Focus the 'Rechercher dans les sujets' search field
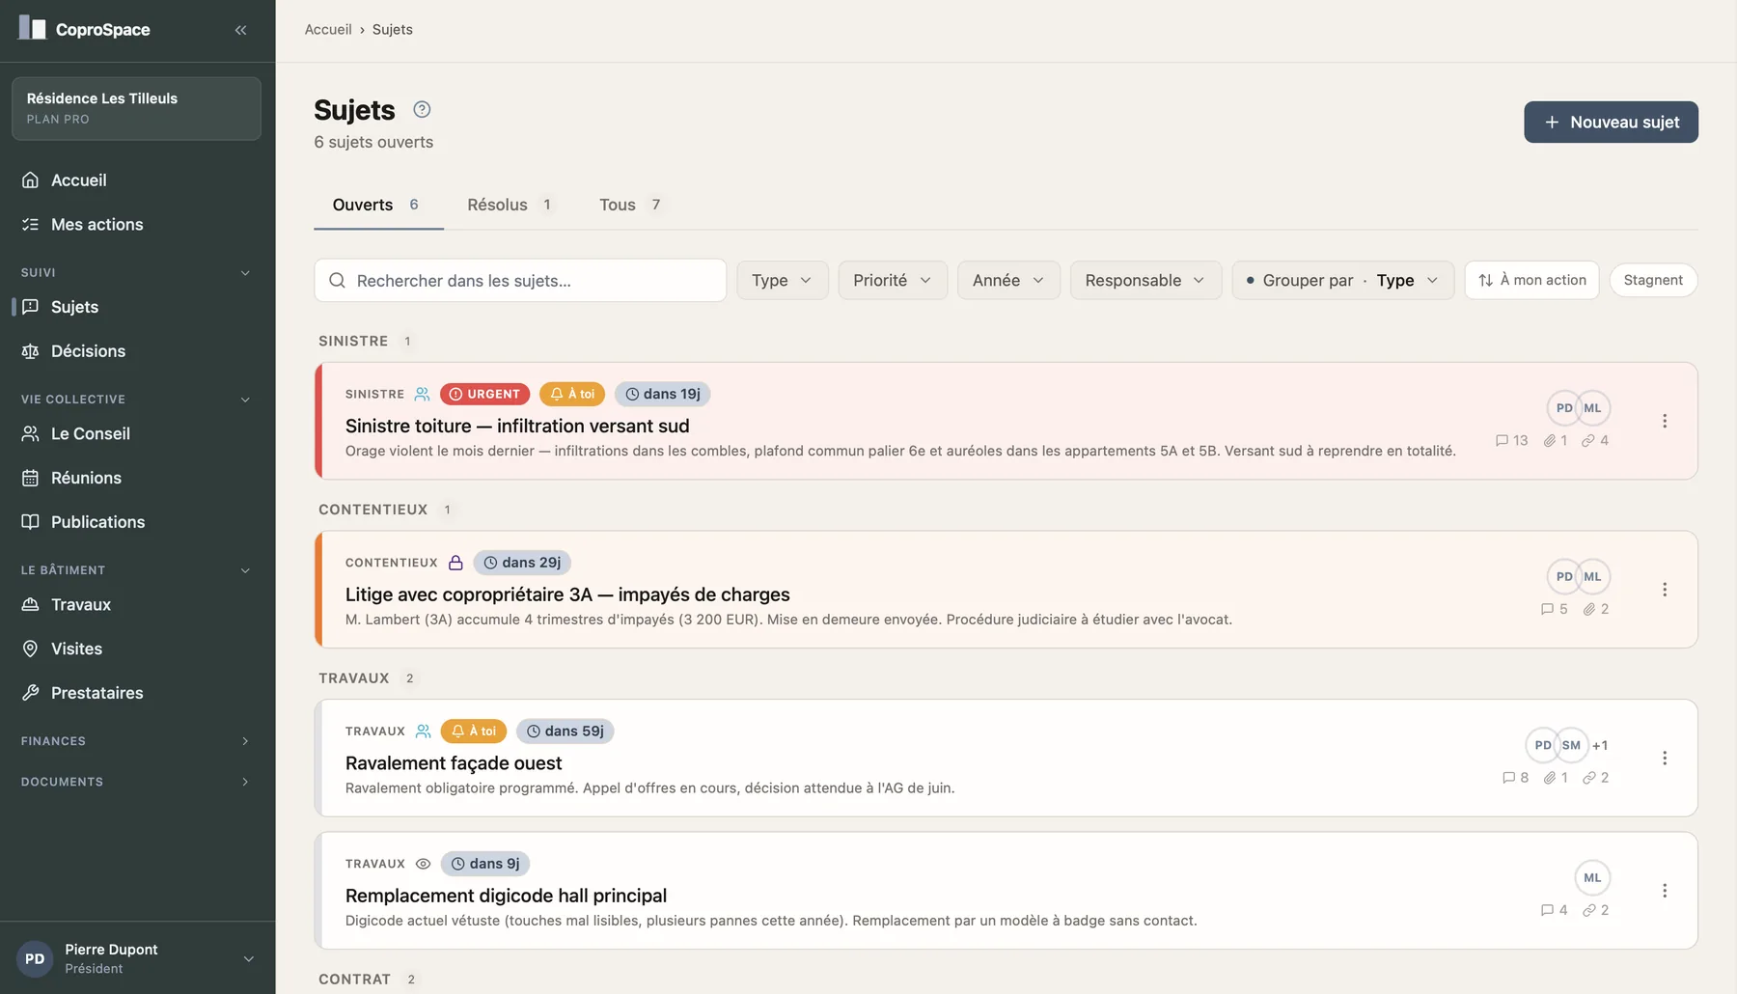Screen dimensions: 1737x994 [x=520, y=280]
